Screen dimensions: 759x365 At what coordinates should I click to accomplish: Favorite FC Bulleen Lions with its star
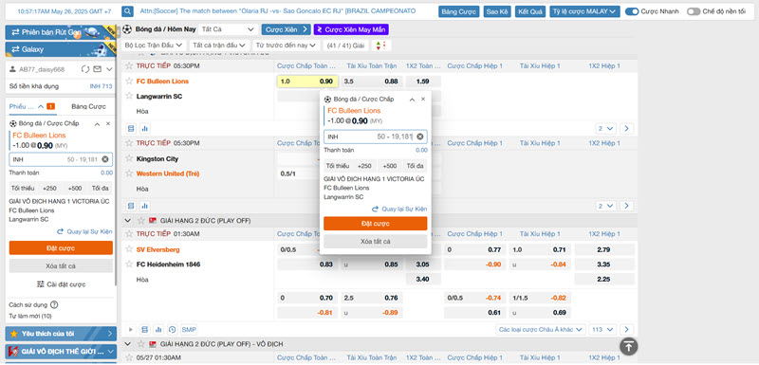tap(129, 81)
